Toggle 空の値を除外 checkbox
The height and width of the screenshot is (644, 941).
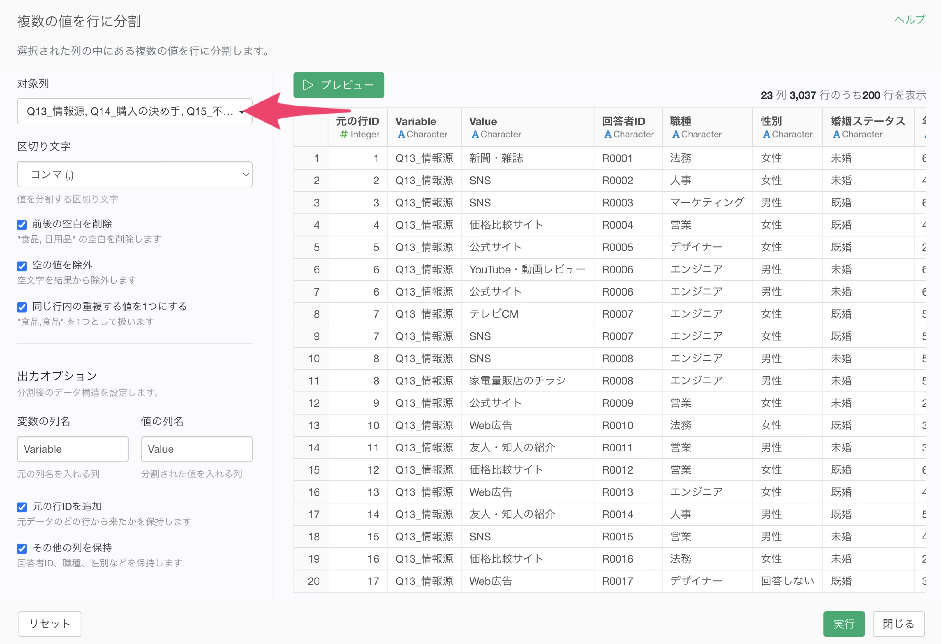click(x=22, y=266)
